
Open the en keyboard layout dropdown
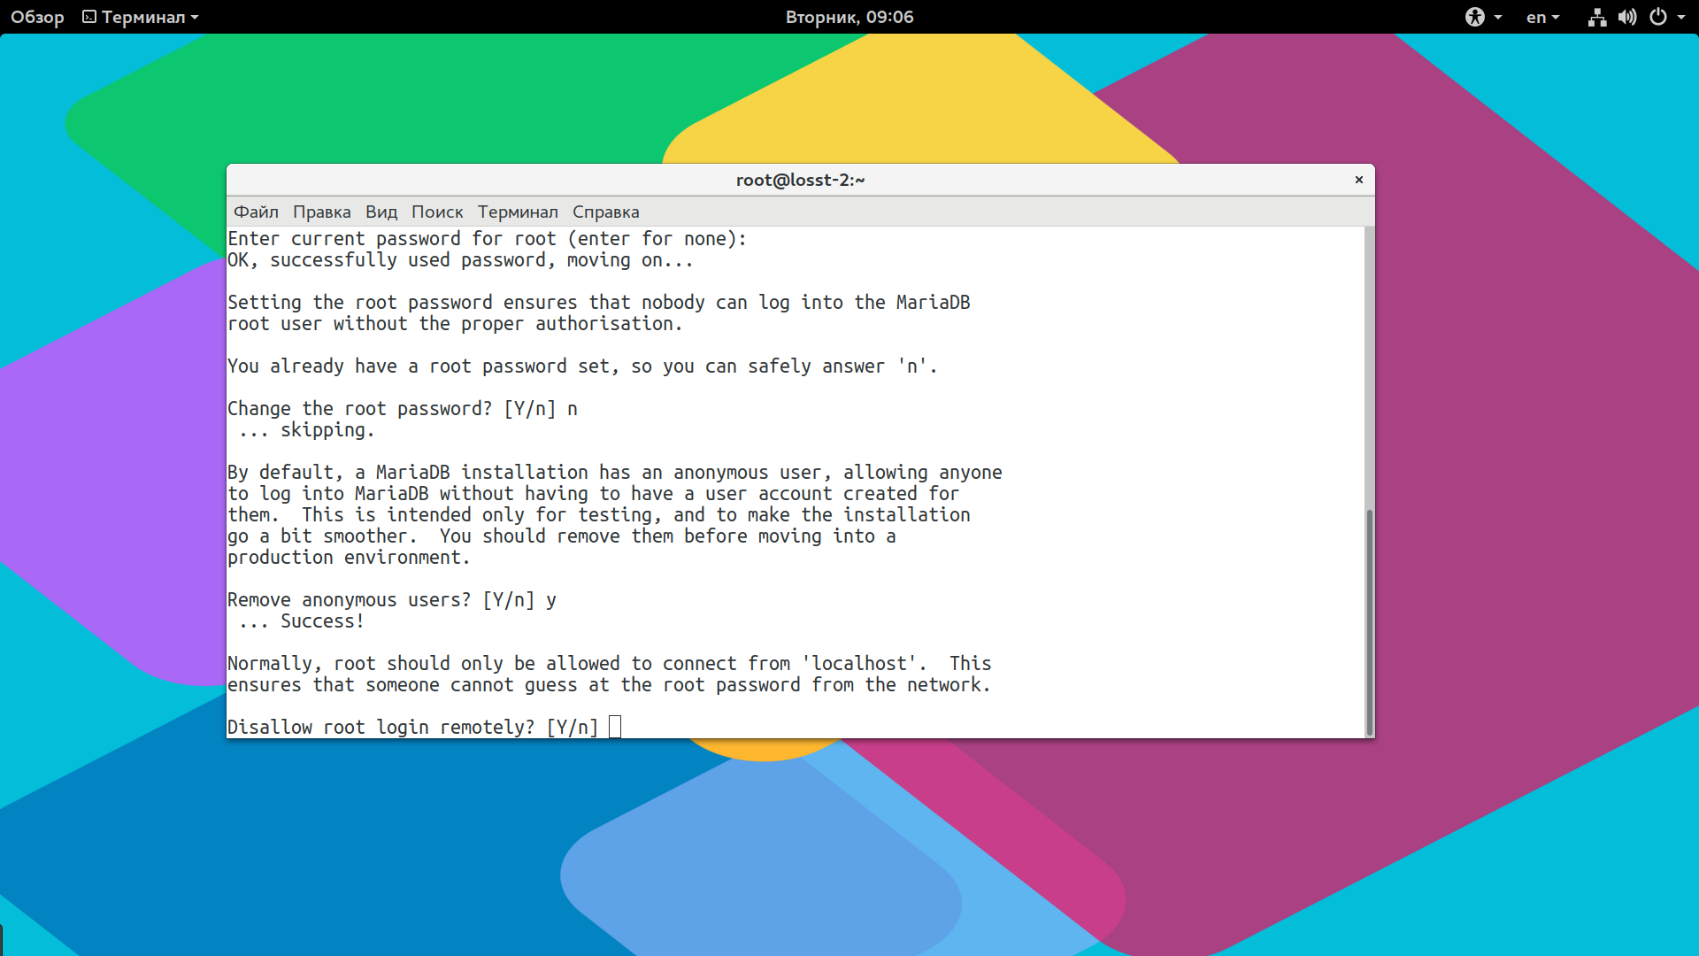point(1542,17)
